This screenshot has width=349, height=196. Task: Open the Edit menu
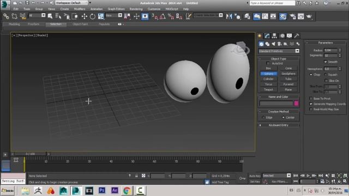[x=16, y=9]
